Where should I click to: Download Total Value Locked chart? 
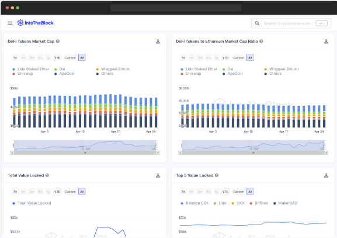(x=158, y=175)
